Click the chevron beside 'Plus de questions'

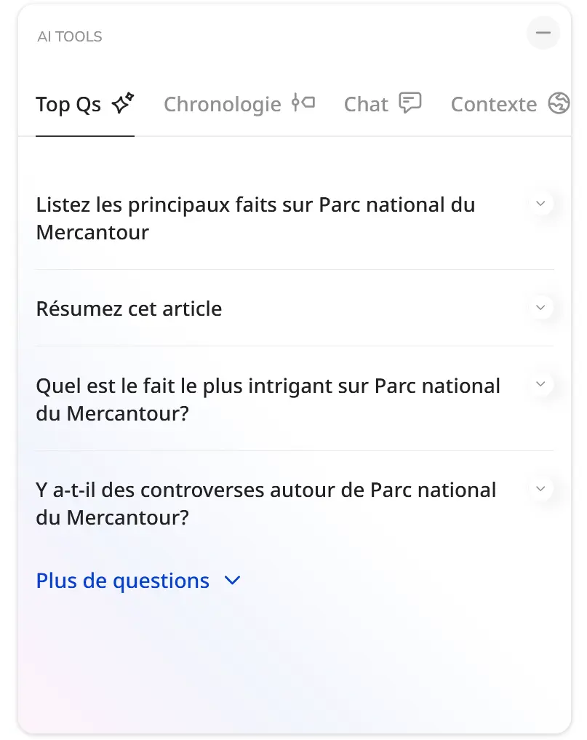(232, 581)
